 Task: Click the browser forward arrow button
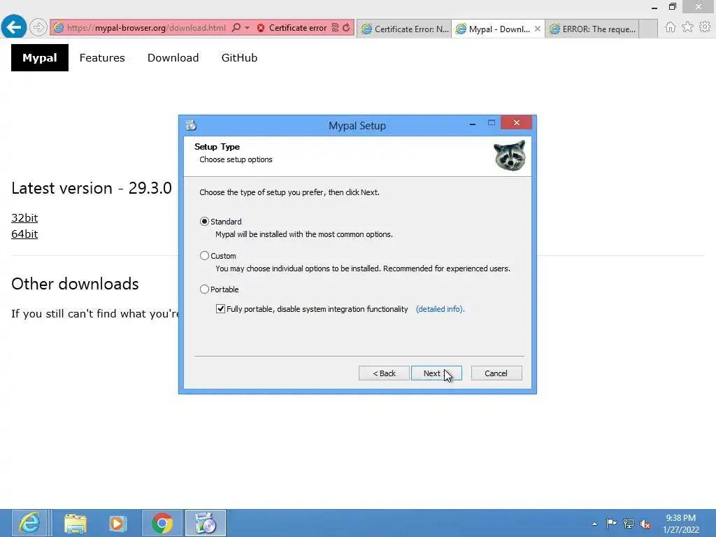click(x=38, y=28)
